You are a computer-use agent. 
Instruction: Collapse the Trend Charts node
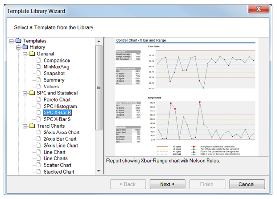click(25, 126)
